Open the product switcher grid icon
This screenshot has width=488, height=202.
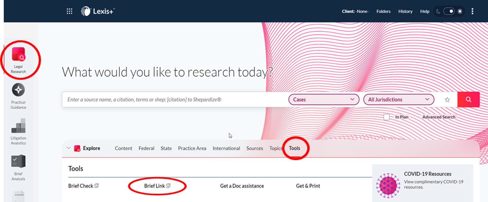[x=69, y=11]
